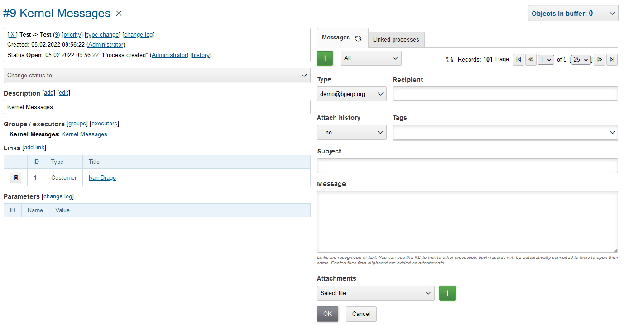
Task: Click the green plus beside Select file
Action: click(447, 293)
